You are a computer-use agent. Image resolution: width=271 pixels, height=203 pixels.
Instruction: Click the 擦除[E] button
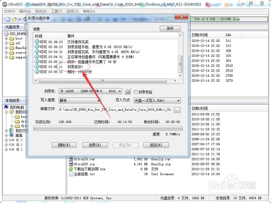[64, 145]
